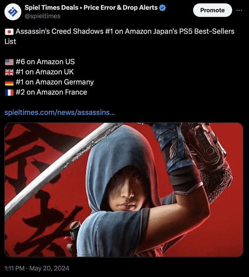Open the Spiel Times profile avatar
249x277 pixels.
coord(13,12)
